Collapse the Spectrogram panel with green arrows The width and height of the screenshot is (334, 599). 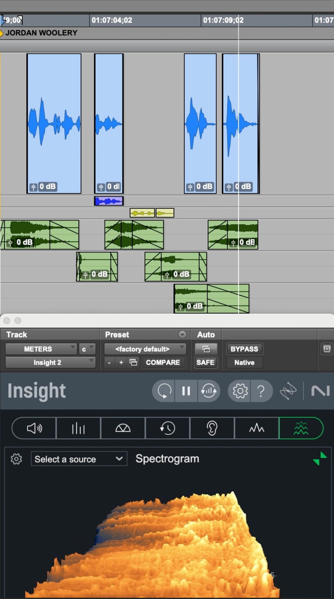(x=320, y=459)
